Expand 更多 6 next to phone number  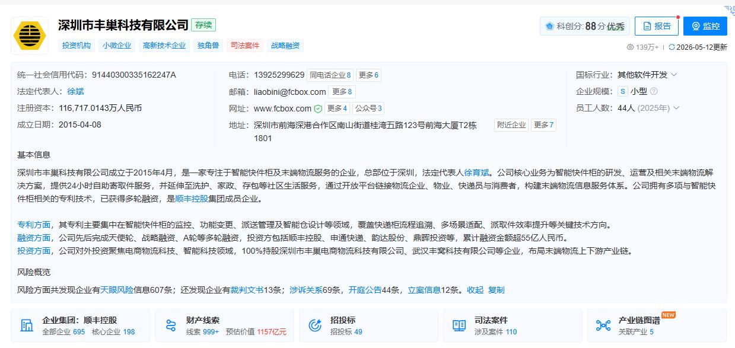tap(368, 75)
